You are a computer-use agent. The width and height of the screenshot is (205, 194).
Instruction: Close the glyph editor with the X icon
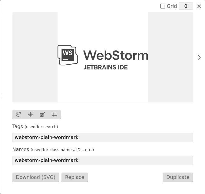199,6
